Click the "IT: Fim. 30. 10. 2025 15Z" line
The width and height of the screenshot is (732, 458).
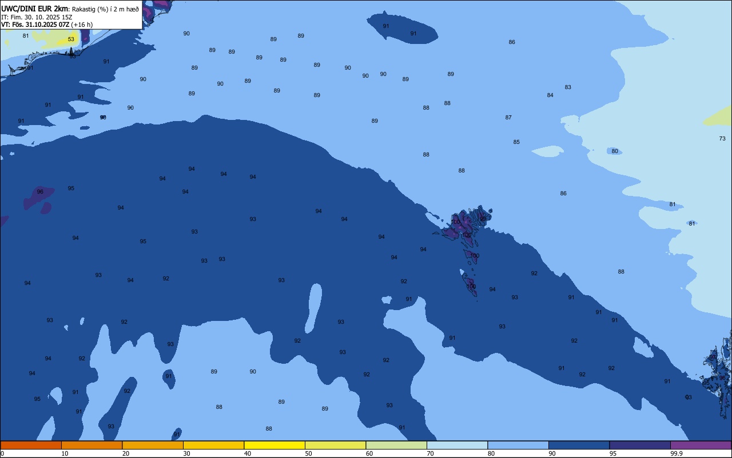click(x=37, y=17)
